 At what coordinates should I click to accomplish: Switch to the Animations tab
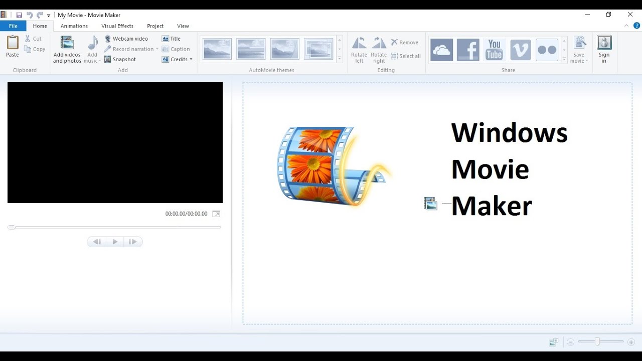(74, 26)
